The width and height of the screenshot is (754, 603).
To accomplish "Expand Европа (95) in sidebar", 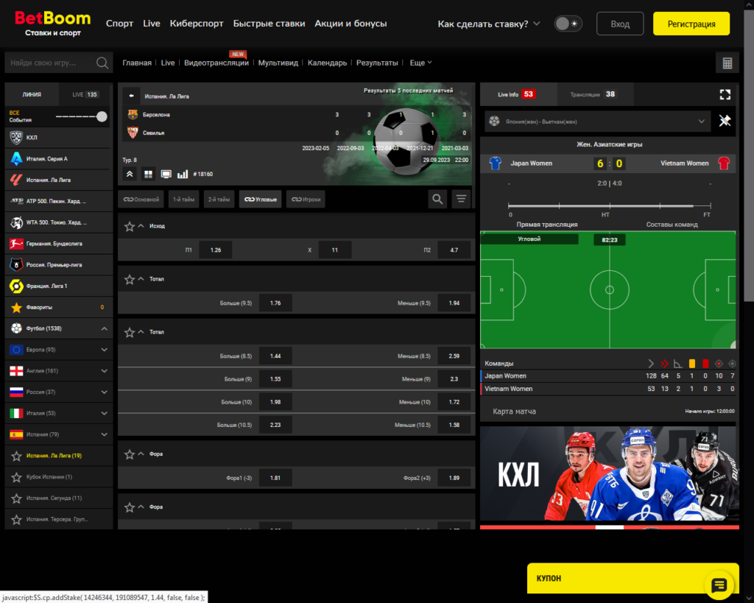I will pos(104,350).
